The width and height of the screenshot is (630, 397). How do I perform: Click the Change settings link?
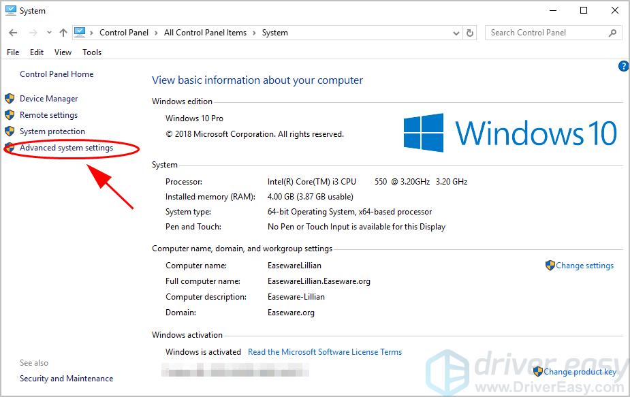point(584,266)
